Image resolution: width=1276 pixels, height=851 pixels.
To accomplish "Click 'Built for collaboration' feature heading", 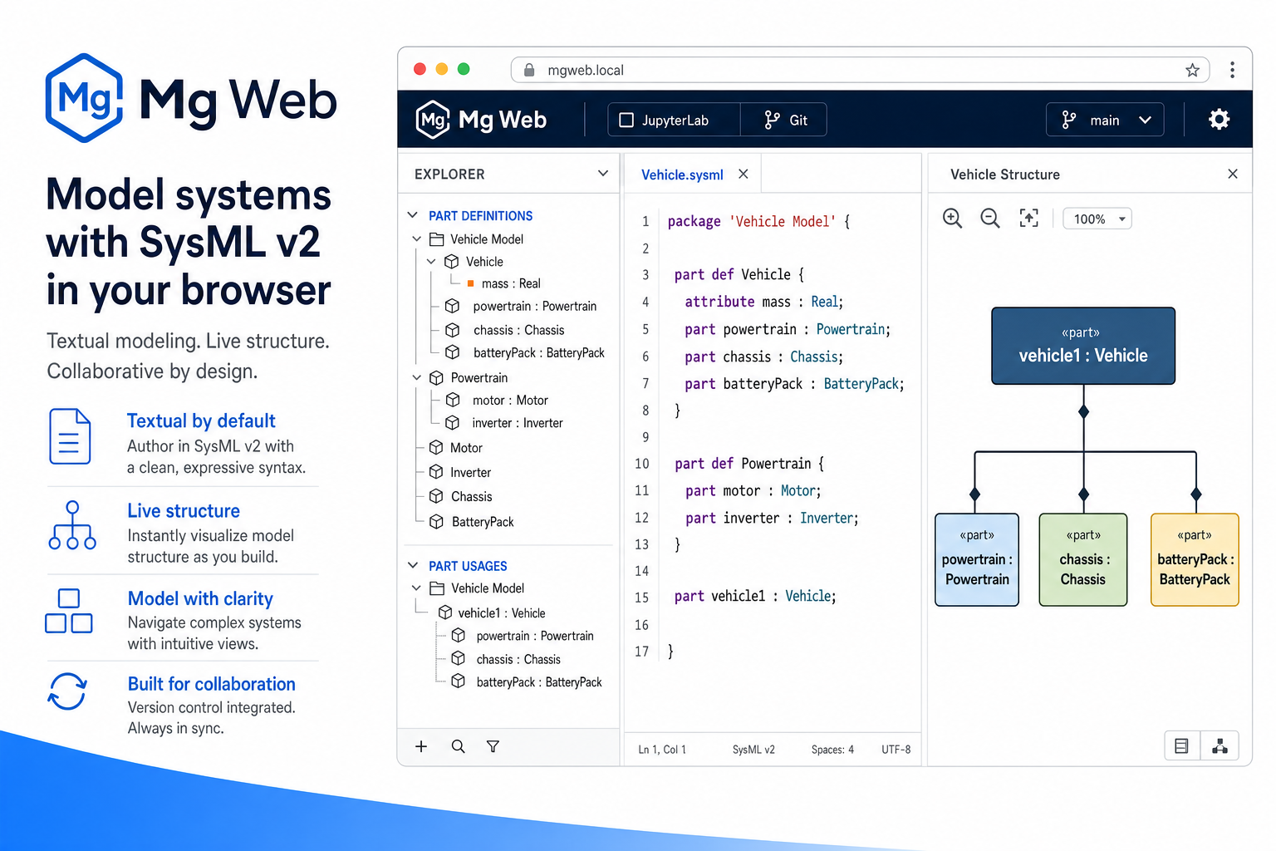I will coord(212,684).
